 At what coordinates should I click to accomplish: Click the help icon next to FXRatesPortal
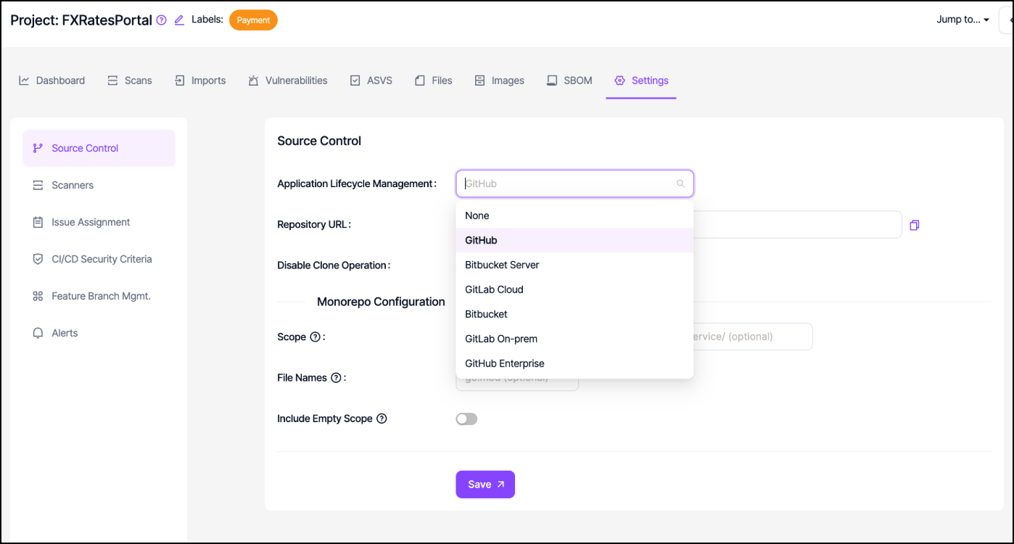(x=162, y=20)
